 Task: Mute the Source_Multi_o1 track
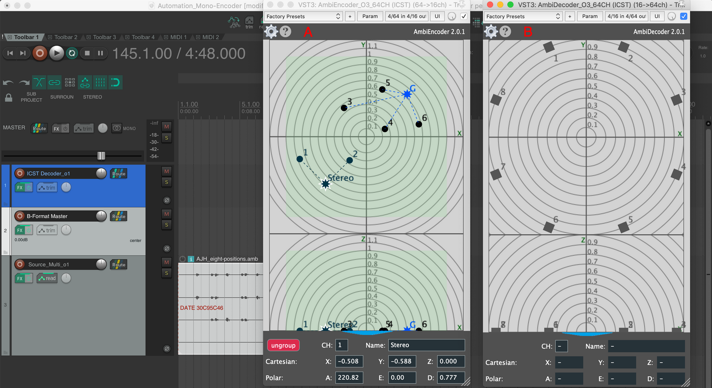point(166,262)
